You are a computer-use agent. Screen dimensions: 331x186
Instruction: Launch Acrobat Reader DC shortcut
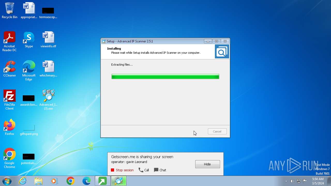[x=10, y=41]
